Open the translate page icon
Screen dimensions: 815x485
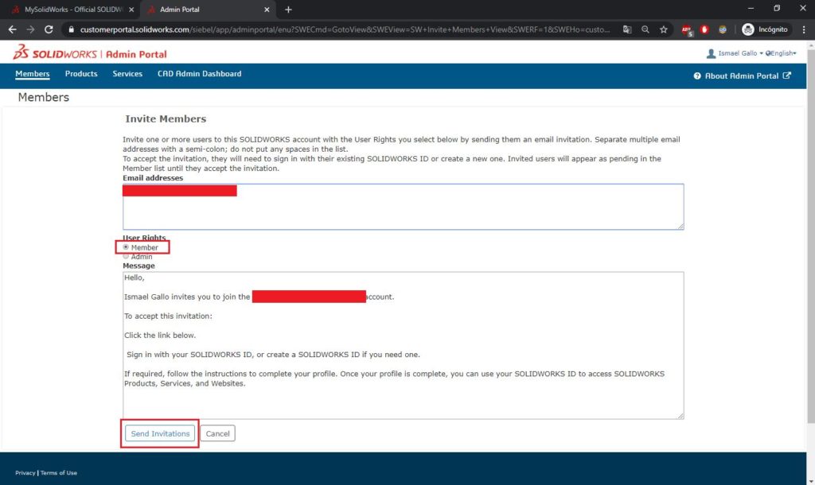[627, 29]
